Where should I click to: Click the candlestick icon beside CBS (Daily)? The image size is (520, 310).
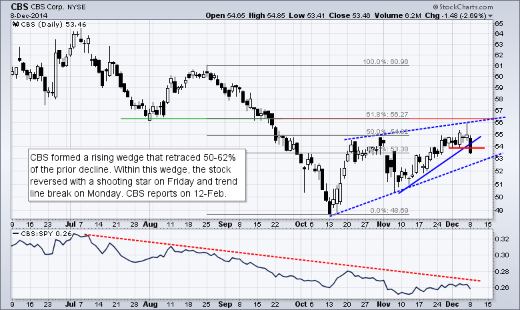[15, 24]
